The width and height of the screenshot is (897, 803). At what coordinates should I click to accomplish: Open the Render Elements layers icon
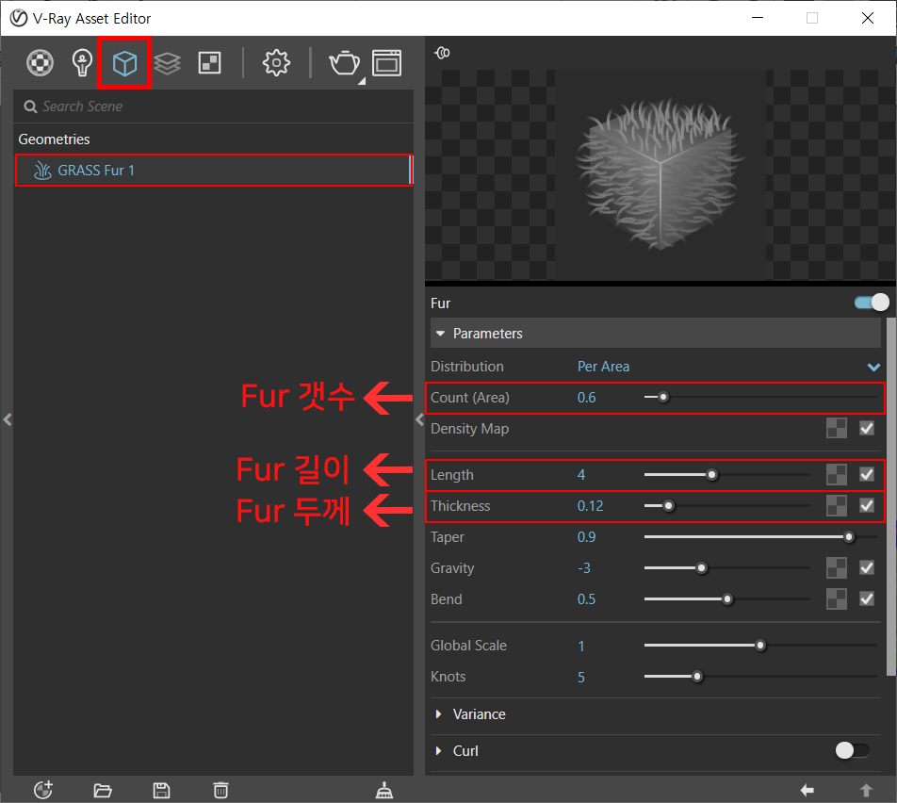[167, 63]
